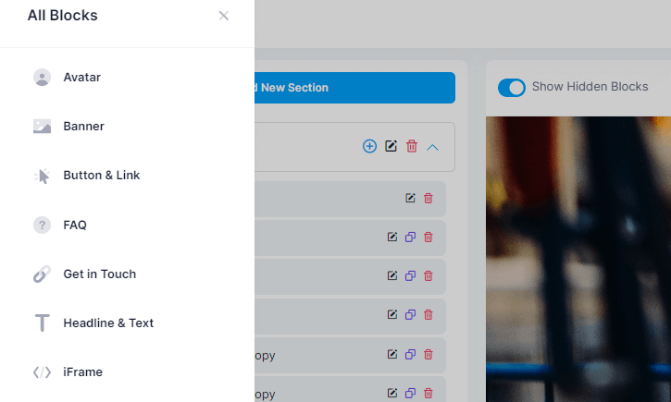The height and width of the screenshot is (402, 671).
Task: Delete the second block row
Action: click(429, 238)
